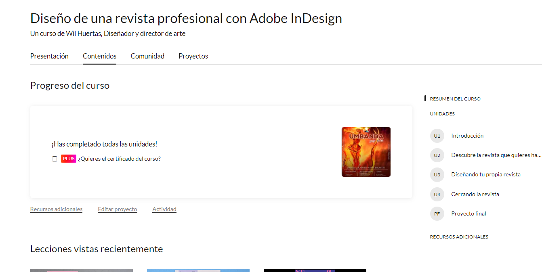Click the PLUS badge
The image size is (542, 272).
coord(69,159)
